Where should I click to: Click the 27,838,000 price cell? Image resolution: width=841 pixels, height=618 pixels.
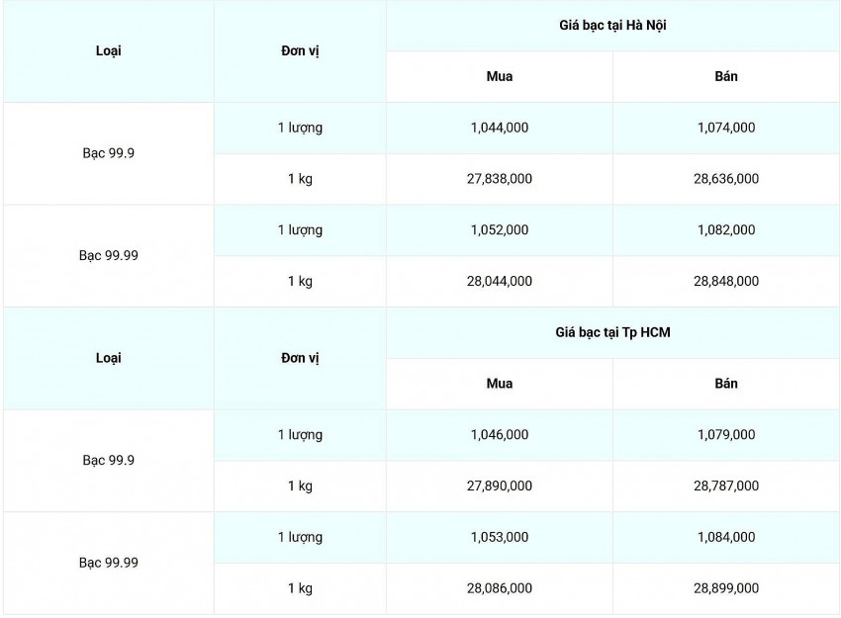500,179
